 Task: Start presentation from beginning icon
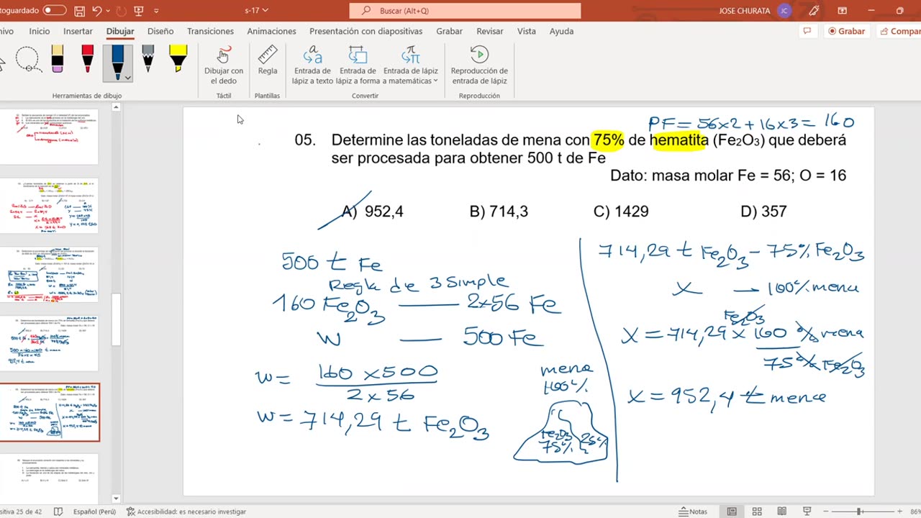(139, 11)
